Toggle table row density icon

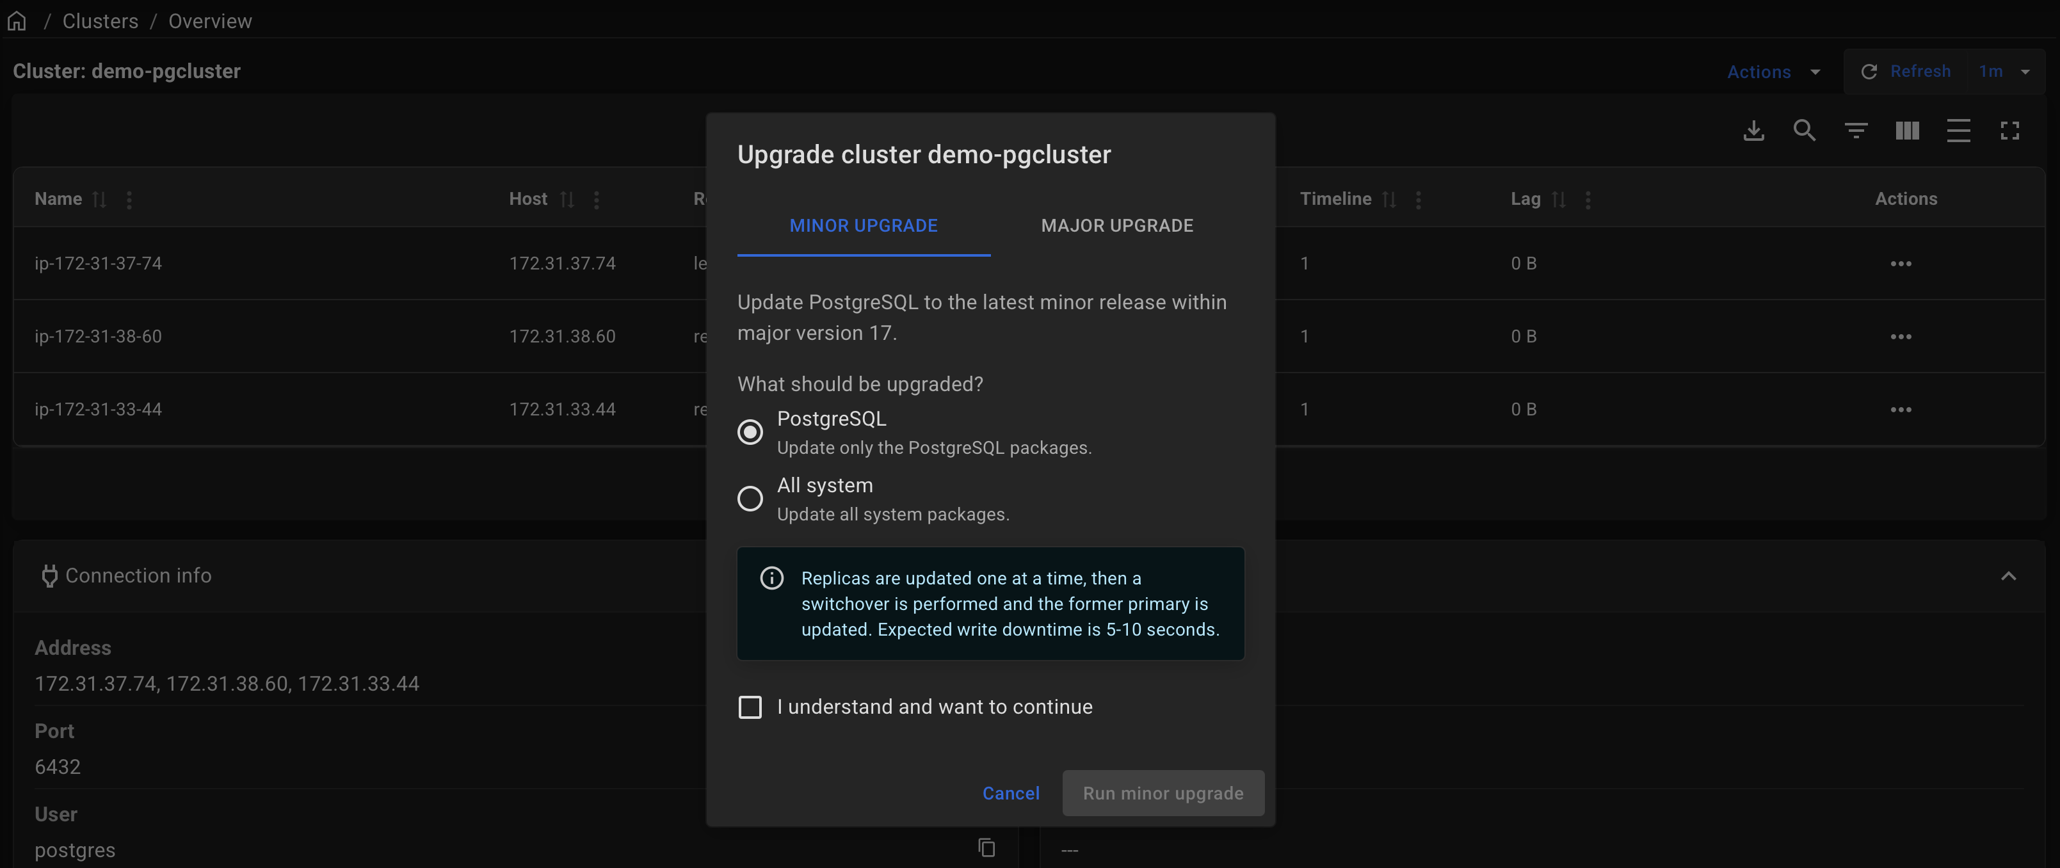tap(1958, 131)
